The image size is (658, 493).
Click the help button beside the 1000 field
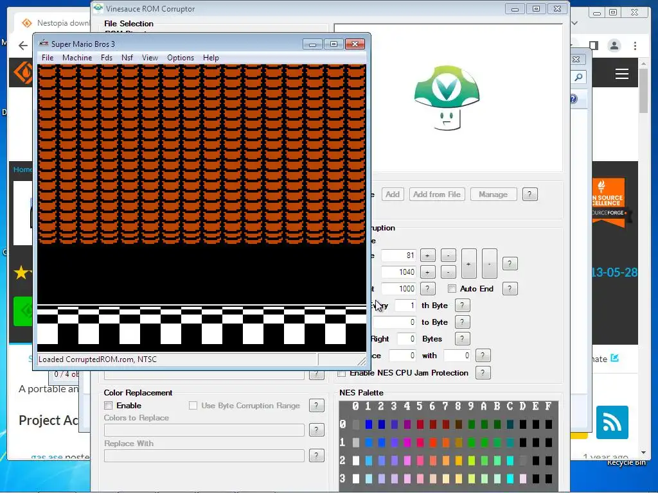point(427,289)
